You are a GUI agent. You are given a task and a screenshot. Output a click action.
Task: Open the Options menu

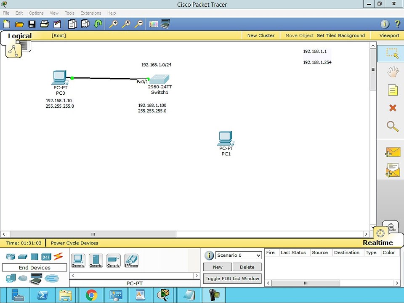36,13
